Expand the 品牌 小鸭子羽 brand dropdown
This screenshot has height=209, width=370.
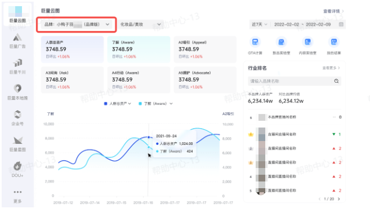[x=76, y=24]
